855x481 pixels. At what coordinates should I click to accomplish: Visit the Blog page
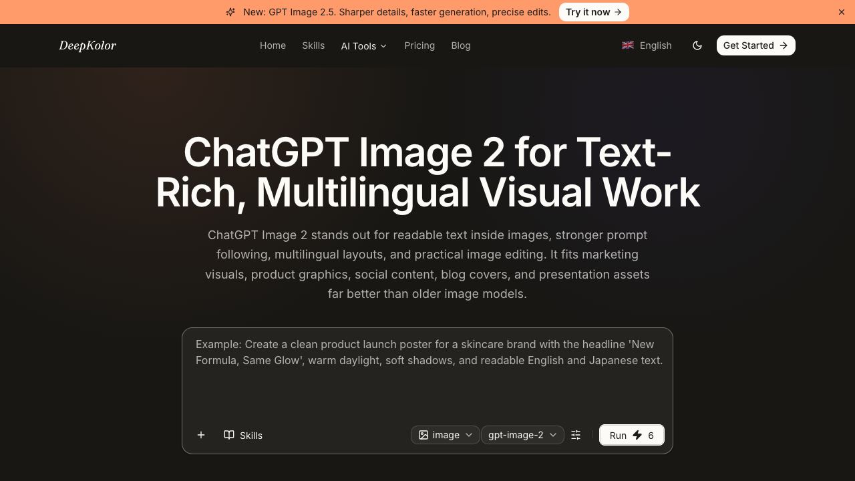pyautogui.click(x=461, y=45)
